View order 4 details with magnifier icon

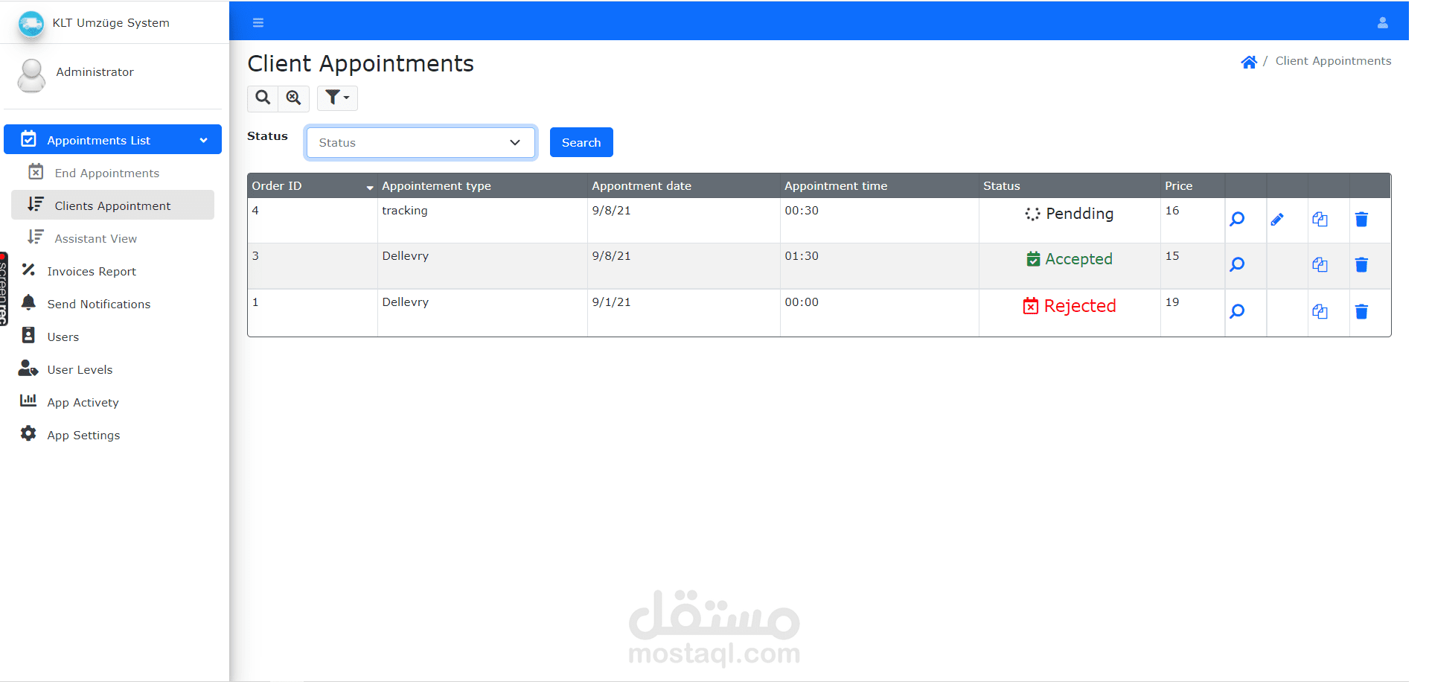click(x=1237, y=219)
